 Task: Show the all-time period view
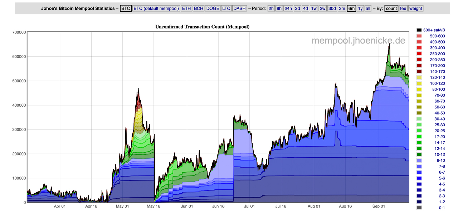pos(367,8)
